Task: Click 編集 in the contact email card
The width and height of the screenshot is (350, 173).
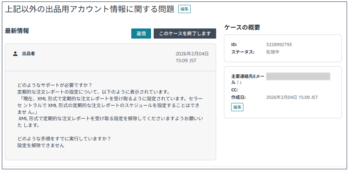Action: [237, 107]
